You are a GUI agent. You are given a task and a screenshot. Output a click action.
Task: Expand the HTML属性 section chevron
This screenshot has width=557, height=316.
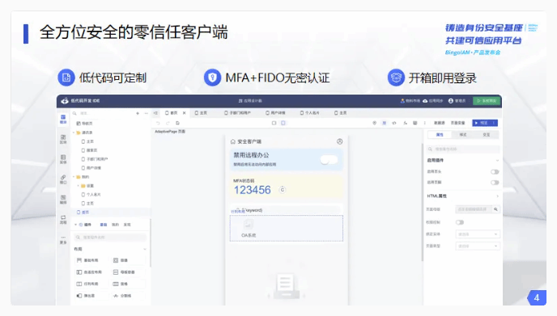[x=497, y=196]
